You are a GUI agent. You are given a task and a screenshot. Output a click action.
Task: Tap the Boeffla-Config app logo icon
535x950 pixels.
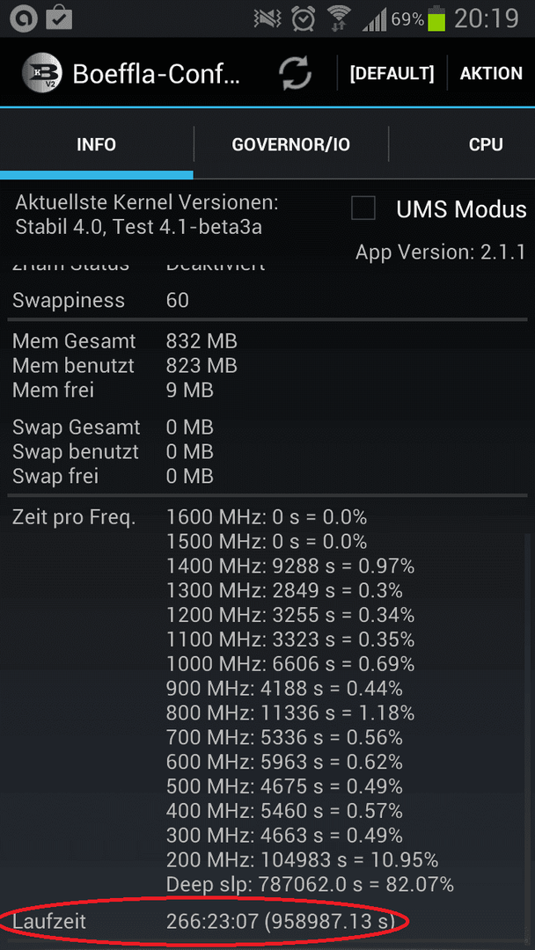tap(42, 73)
